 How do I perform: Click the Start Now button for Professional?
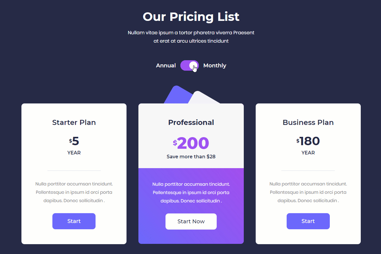coord(191,222)
